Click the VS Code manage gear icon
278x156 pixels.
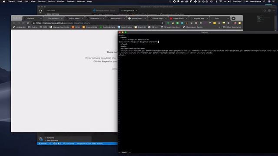tap(40, 139)
